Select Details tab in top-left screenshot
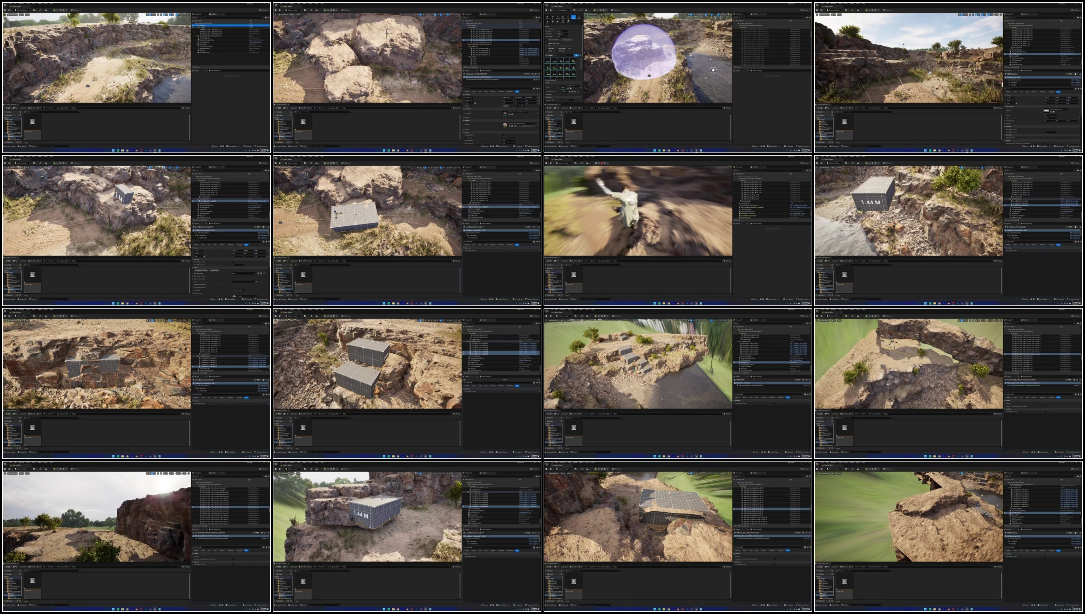The image size is (1085, 614). coord(197,71)
